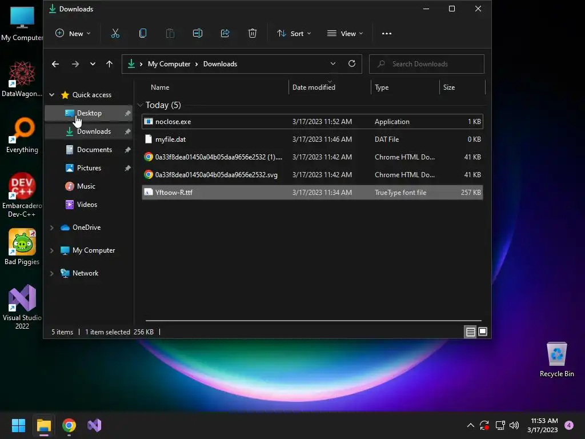Open the DataWagon desktop shortcut
Screen dimensions: 585x439
[22, 79]
